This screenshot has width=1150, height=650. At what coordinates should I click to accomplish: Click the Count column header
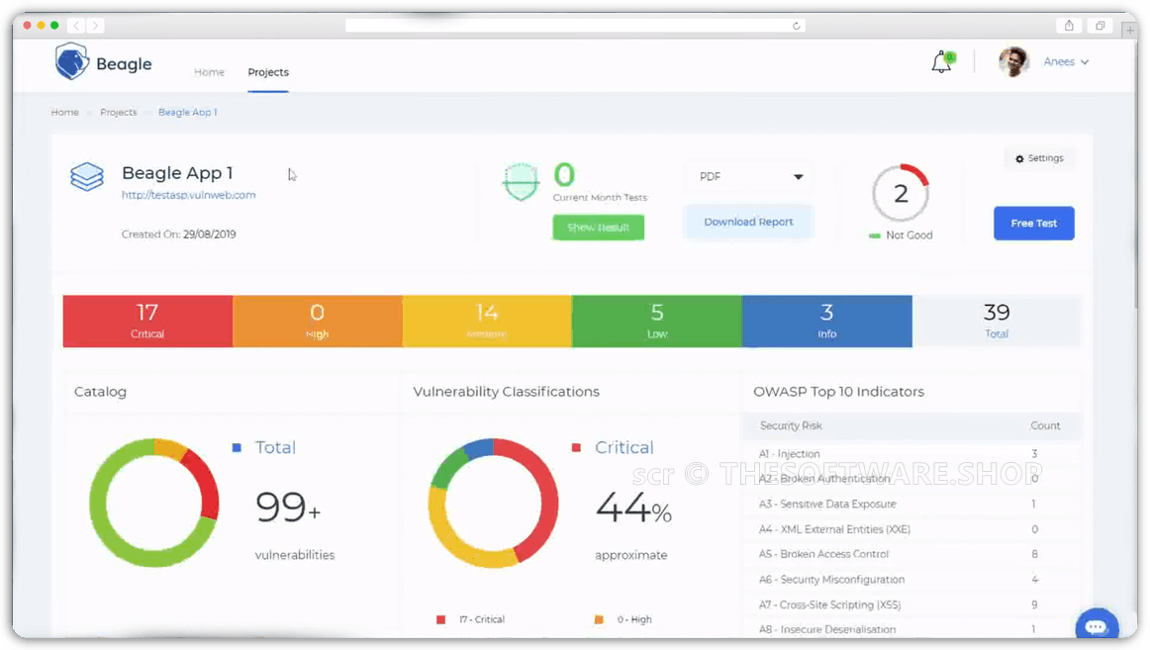[1045, 425]
